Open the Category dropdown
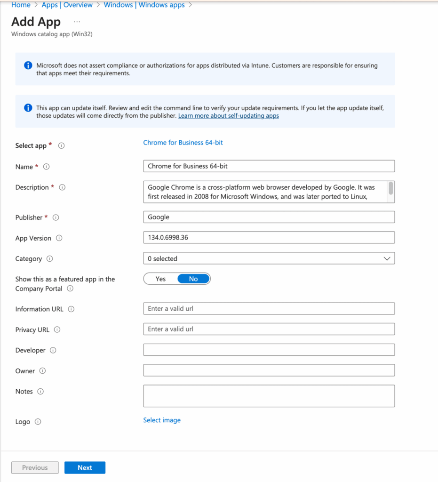Screen dimensions: 438x482 269,258
